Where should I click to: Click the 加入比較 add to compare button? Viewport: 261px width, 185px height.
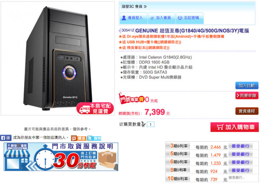[x=247, y=86]
